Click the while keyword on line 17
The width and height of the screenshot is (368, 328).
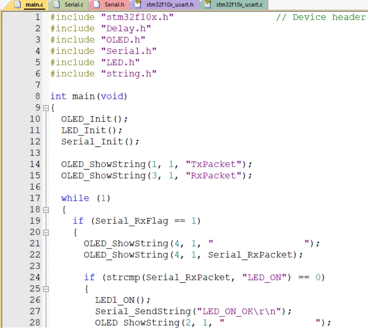pyautogui.click(x=75, y=198)
